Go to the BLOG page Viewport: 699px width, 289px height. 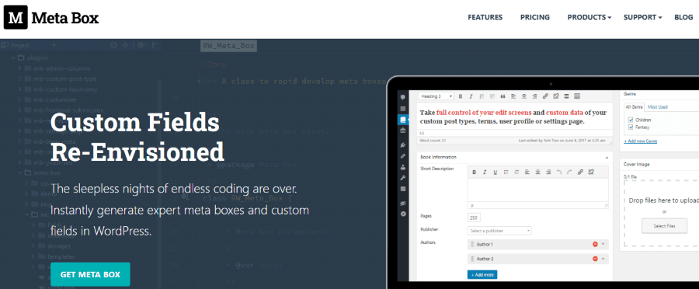[x=683, y=17]
